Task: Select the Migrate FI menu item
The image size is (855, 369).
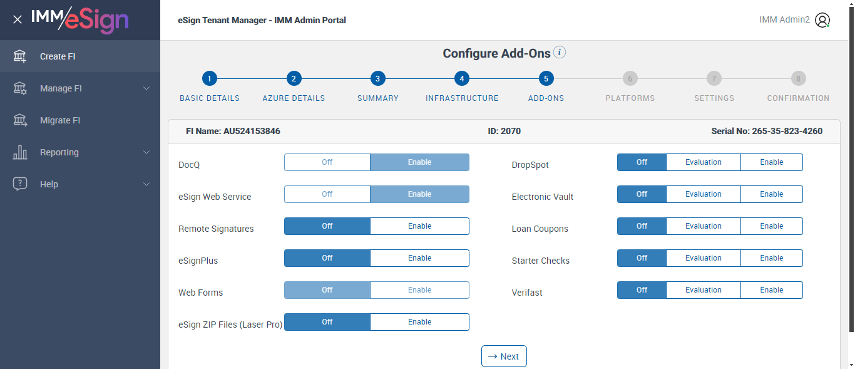Action: [x=60, y=120]
